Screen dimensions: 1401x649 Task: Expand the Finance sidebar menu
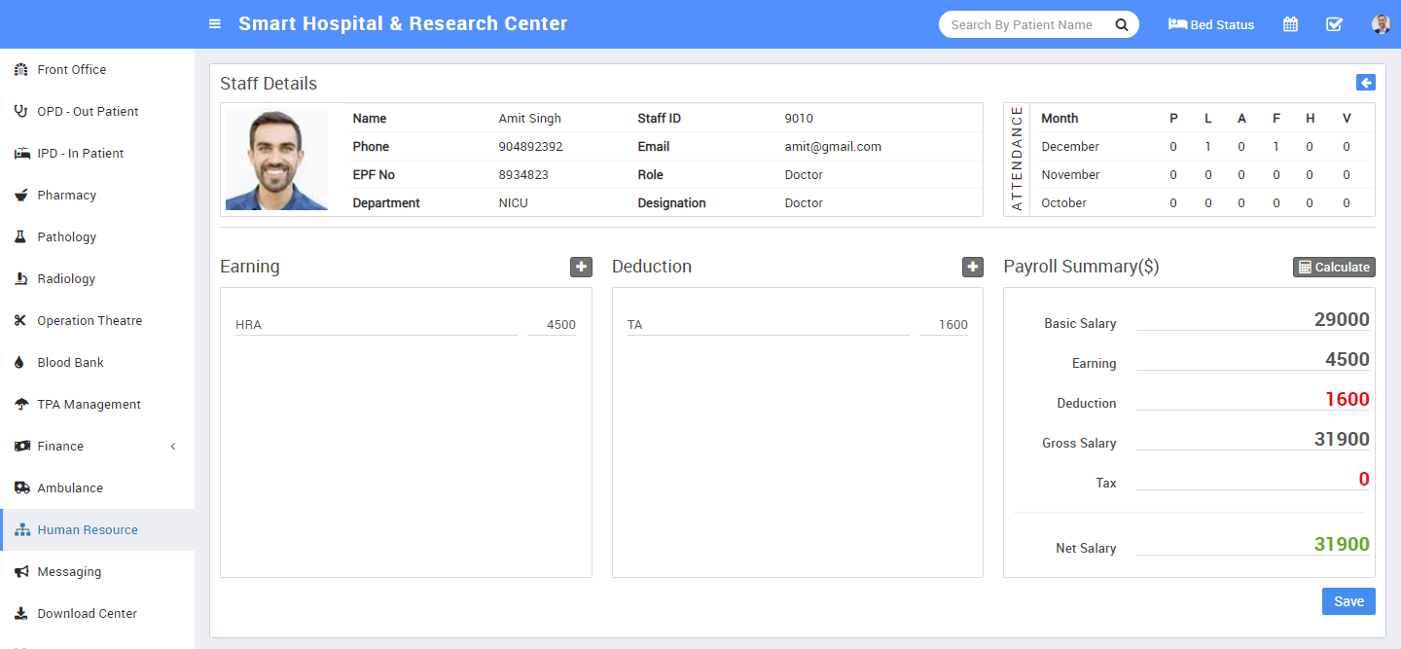97,446
